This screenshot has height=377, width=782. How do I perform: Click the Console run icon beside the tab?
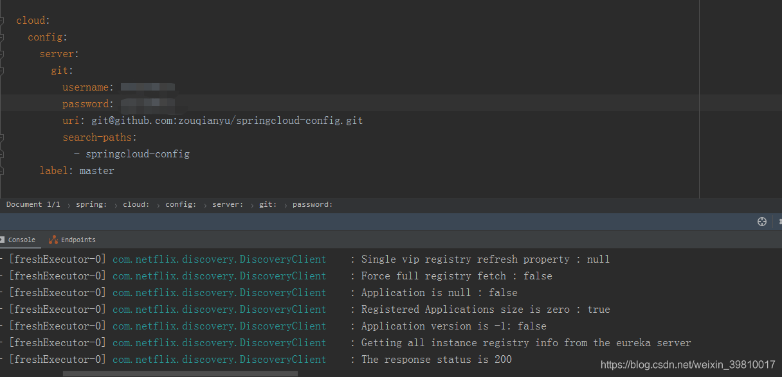click(3, 239)
